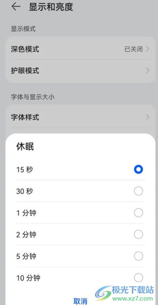Open the 字体样式 setting row

point(80,117)
